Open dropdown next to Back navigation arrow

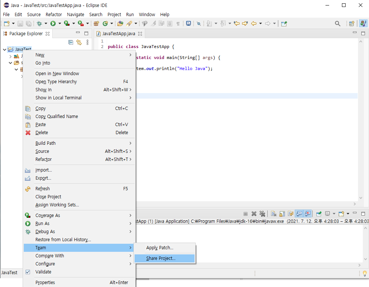click(260, 23)
